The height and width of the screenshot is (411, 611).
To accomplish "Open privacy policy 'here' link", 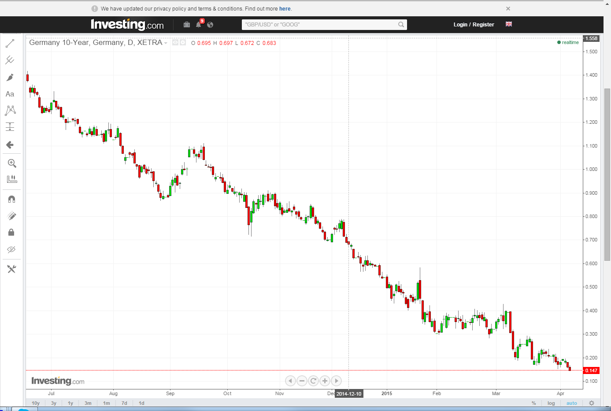I will coord(285,9).
